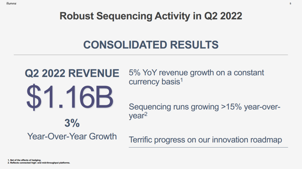
Task: Click the word Q2 2022 in title
Action: [x=223, y=16]
